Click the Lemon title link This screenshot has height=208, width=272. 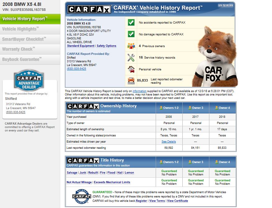[x=129, y=173]
